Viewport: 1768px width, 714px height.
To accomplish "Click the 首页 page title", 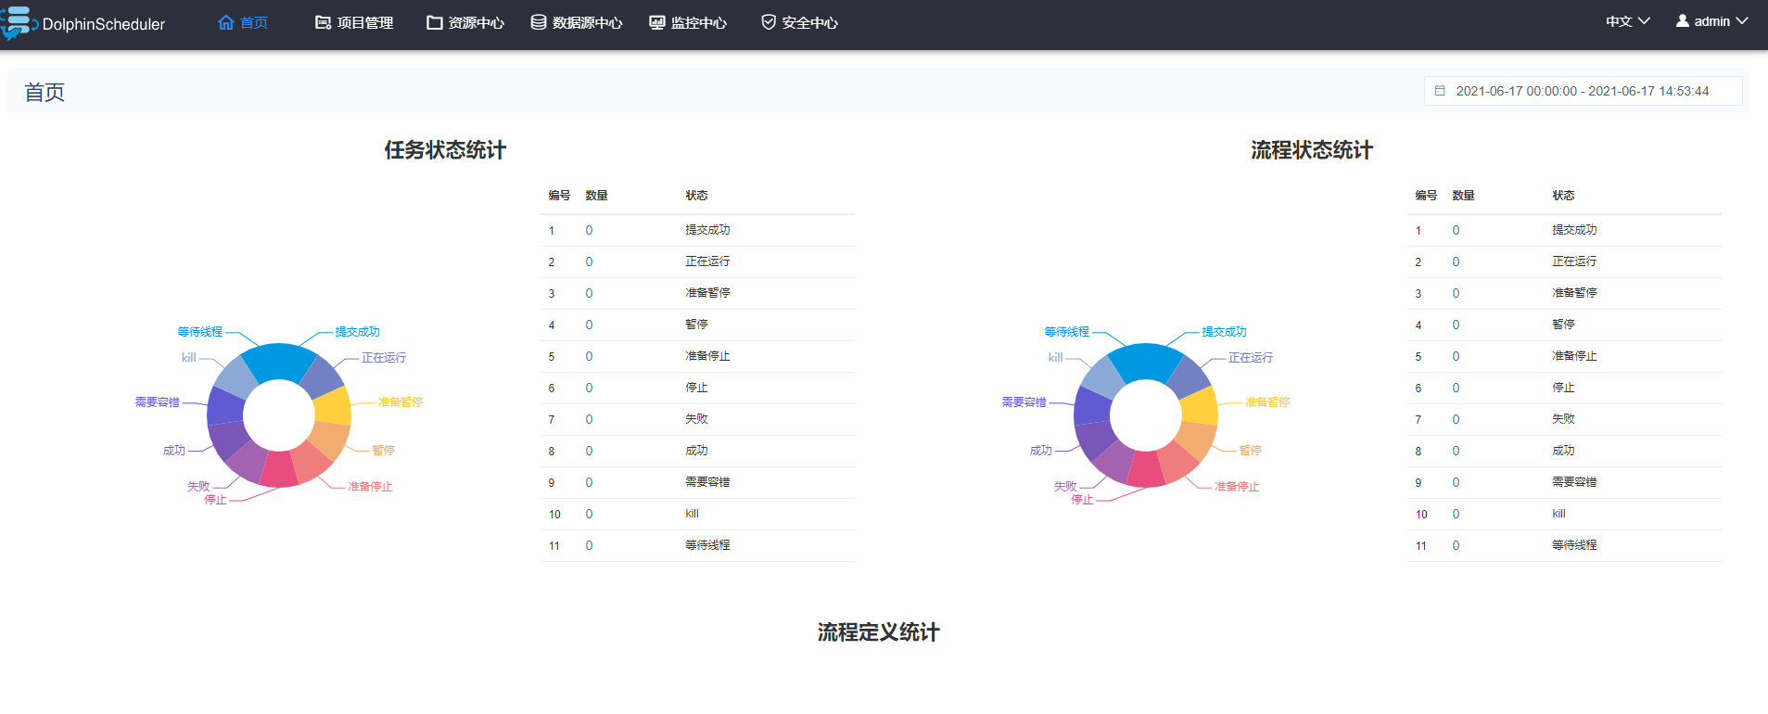I will pyautogui.click(x=45, y=92).
